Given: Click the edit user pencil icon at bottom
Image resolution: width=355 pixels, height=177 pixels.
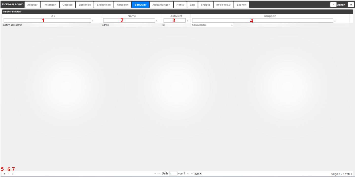Looking at the screenshot, I should [8, 174].
